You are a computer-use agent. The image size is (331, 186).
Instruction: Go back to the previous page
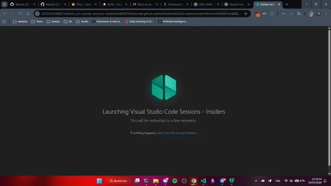coord(5,14)
